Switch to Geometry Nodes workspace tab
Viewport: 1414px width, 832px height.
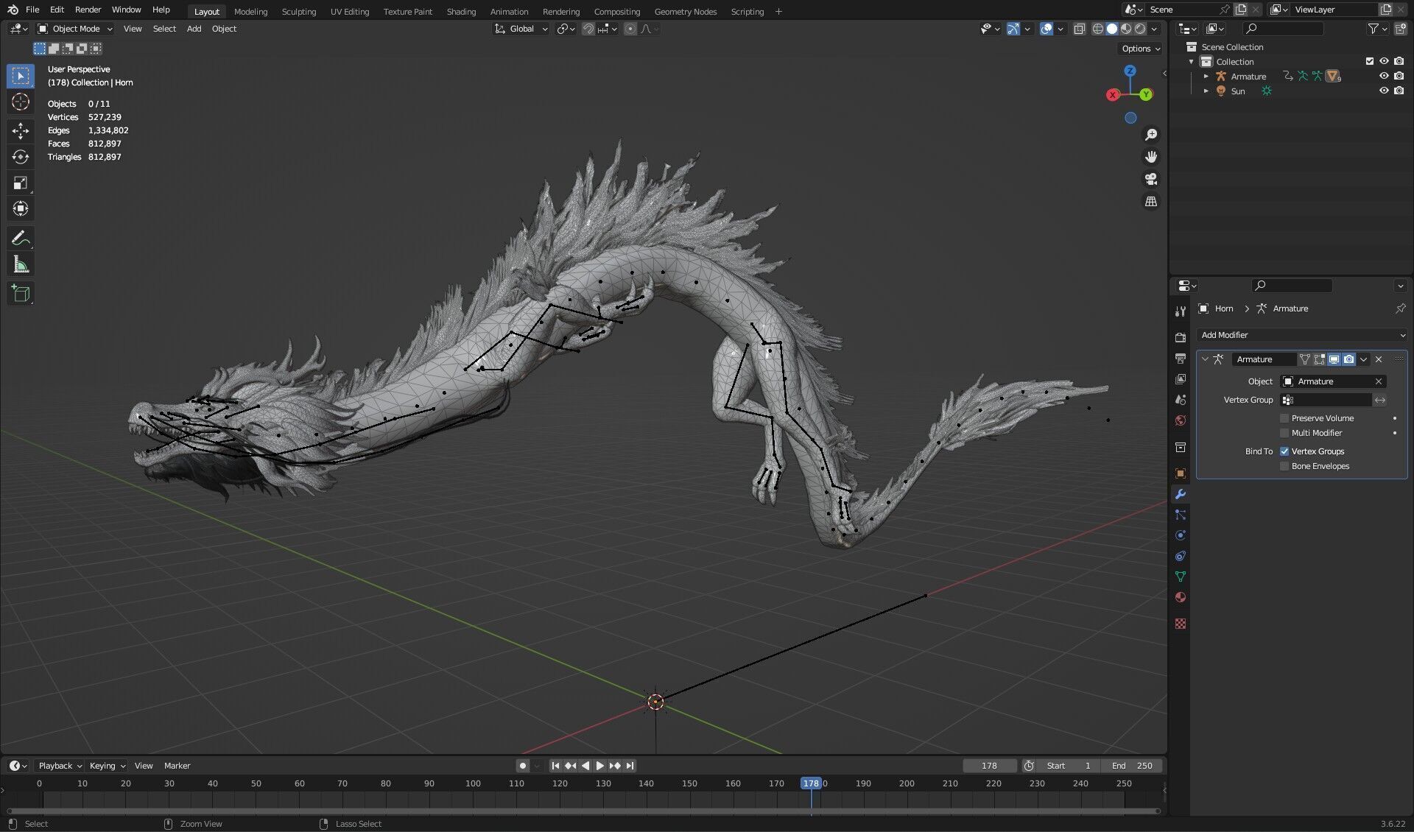click(x=685, y=11)
